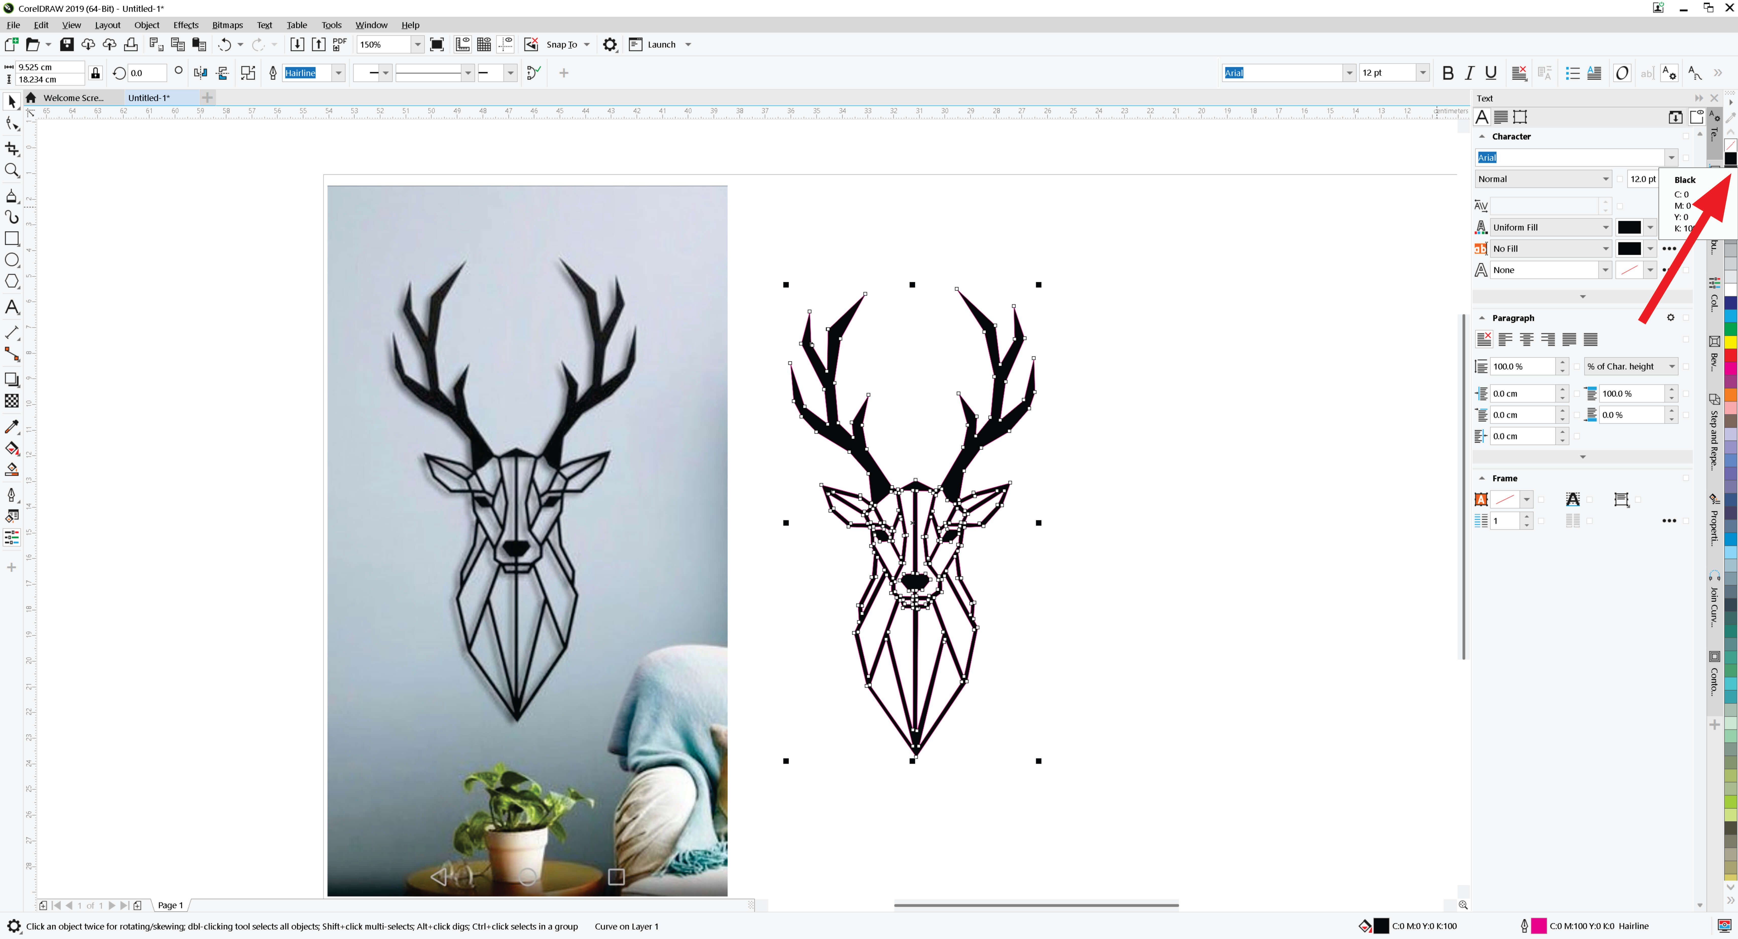Activate the Color Eyedropper tool
The width and height of the screenshot is (1738, 939).
pyautogui.click(x=11, y=426)
